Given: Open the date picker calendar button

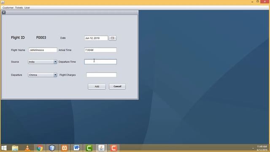Looking at the screenshot, I should point(113,38).
